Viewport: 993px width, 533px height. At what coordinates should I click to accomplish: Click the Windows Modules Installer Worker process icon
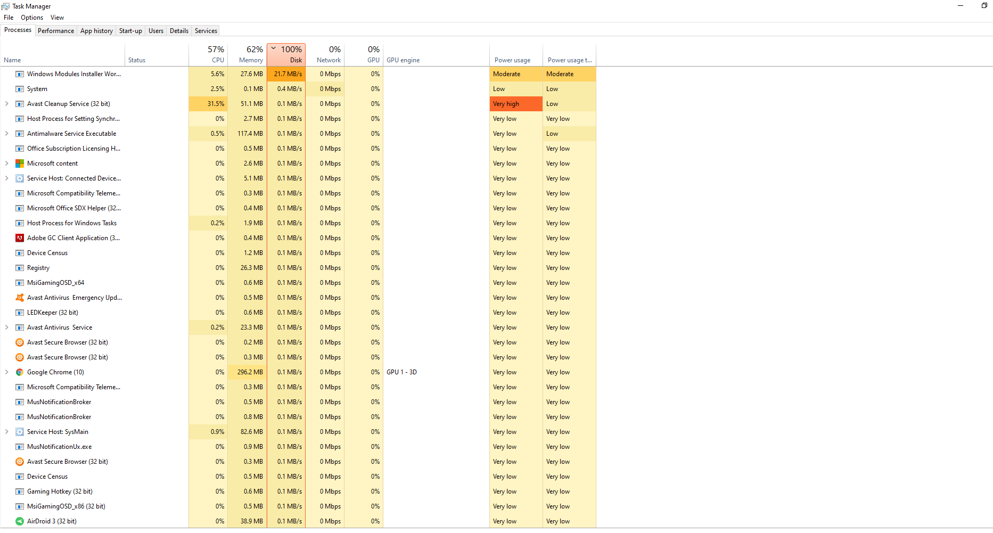20,74
